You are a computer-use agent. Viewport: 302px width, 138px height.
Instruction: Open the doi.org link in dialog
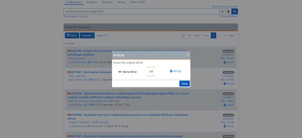pos(176,71)
